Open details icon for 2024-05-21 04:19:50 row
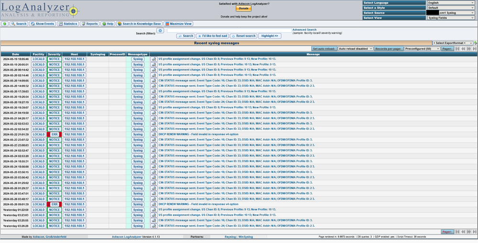This screenshot has height=243, width=478. click(154, 113)
